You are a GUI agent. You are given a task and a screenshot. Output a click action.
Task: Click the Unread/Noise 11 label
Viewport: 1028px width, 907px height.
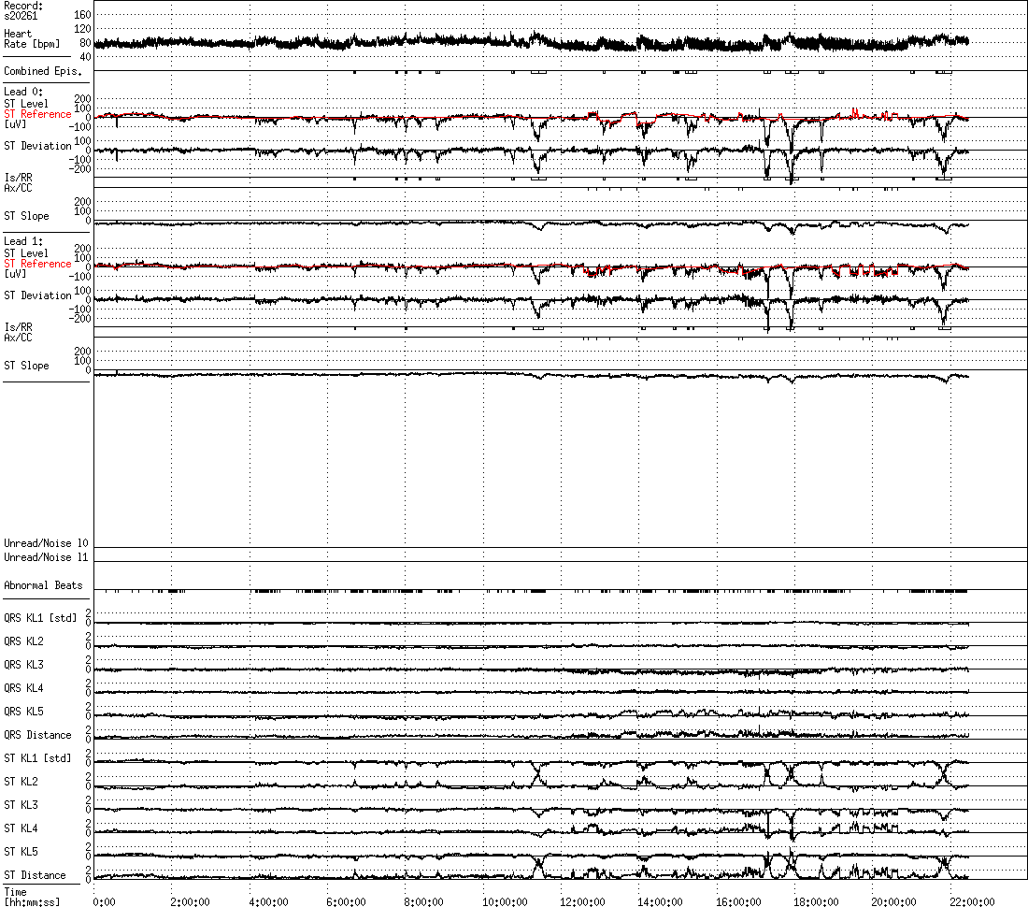(46, 557)
